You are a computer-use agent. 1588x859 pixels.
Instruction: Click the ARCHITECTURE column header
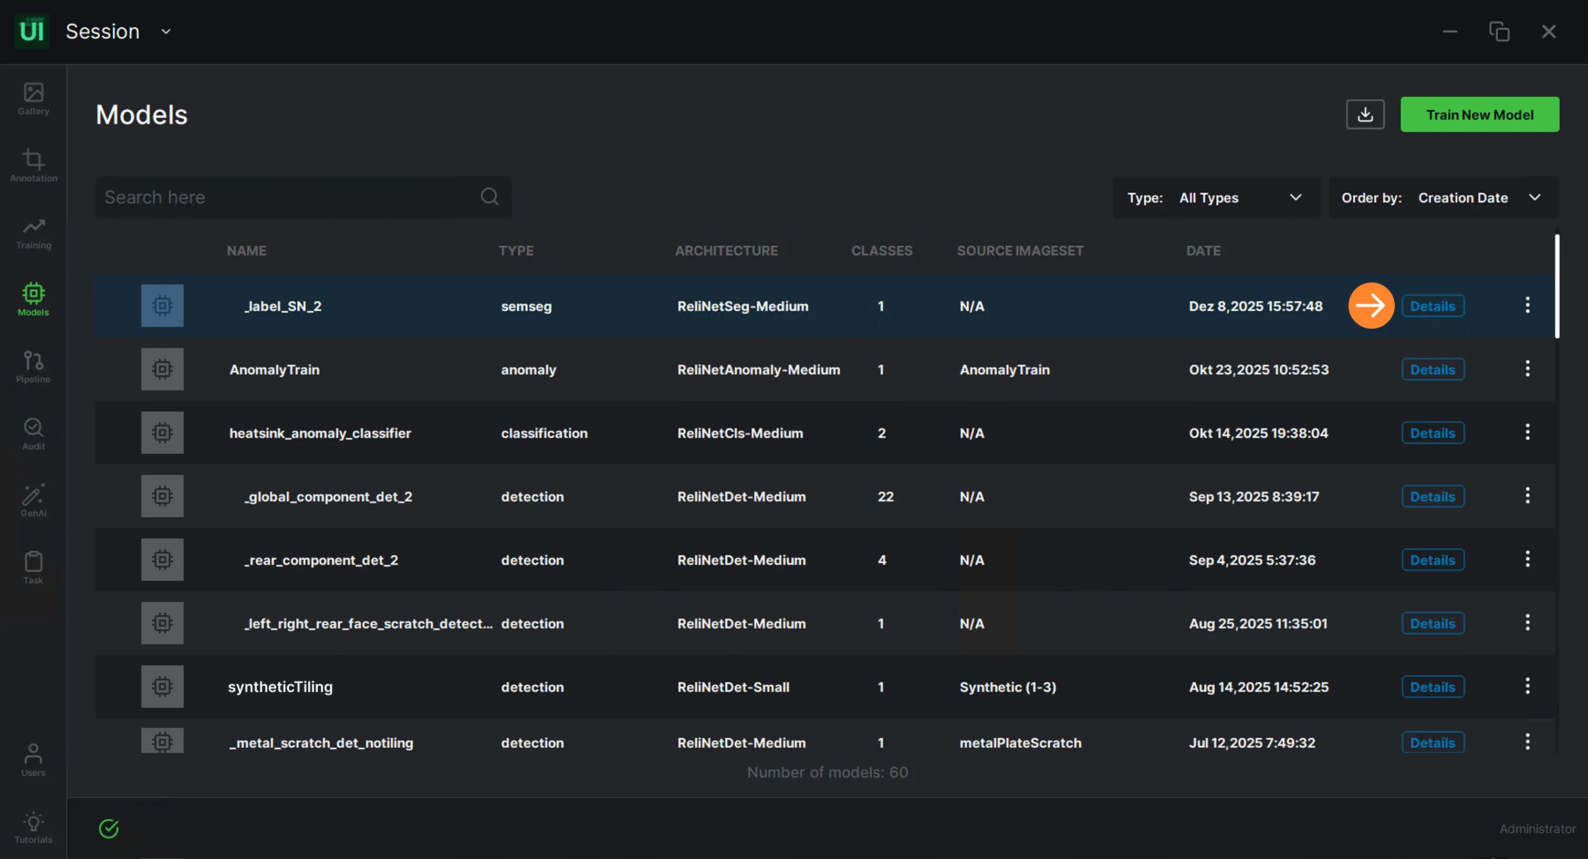click(726, 251)
